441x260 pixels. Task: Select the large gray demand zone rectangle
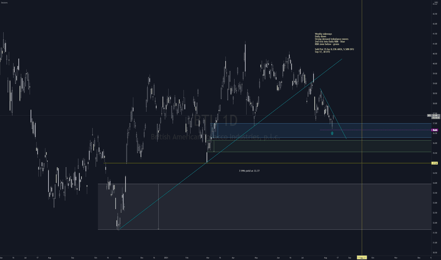click(265, 207)
